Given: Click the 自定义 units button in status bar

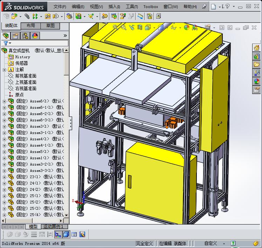Looking at the screenshot, I should [211, 243].
